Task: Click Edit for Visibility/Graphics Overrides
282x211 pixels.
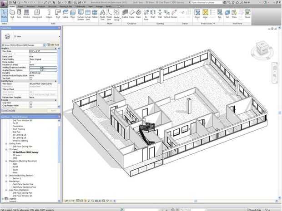Action: (x=43, y=68)
